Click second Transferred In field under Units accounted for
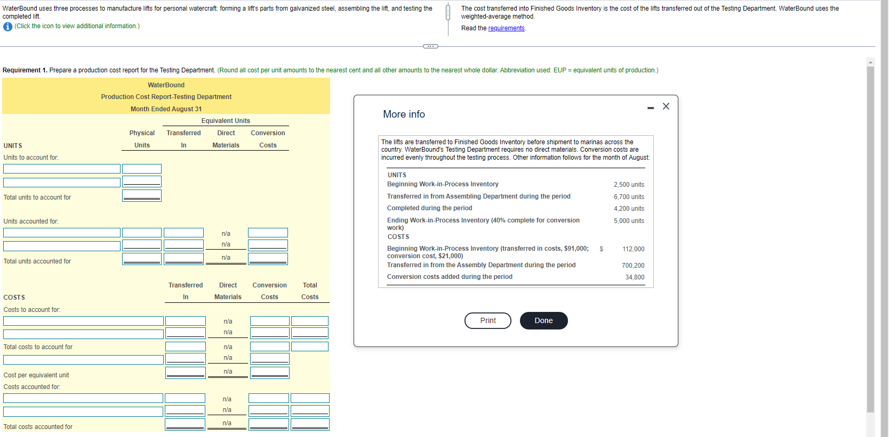Screen dimensions: 889x437 click(183, 245)
